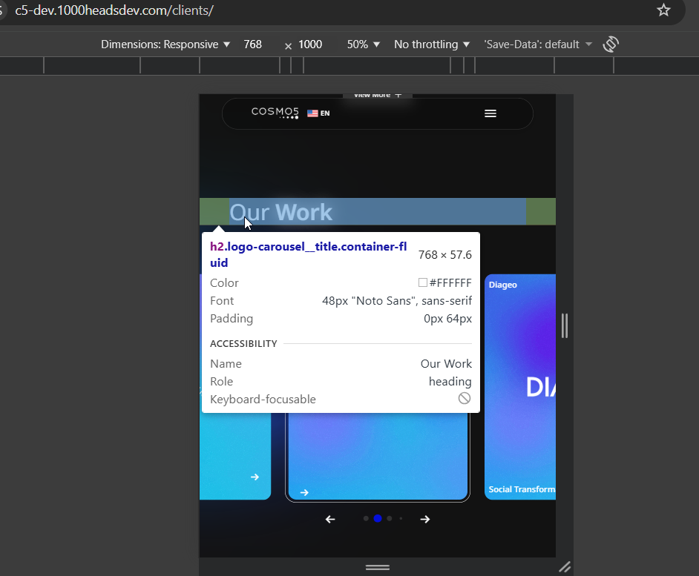Click the #FFFFFF color swatch in tooltip

click(x=423, y=282)
